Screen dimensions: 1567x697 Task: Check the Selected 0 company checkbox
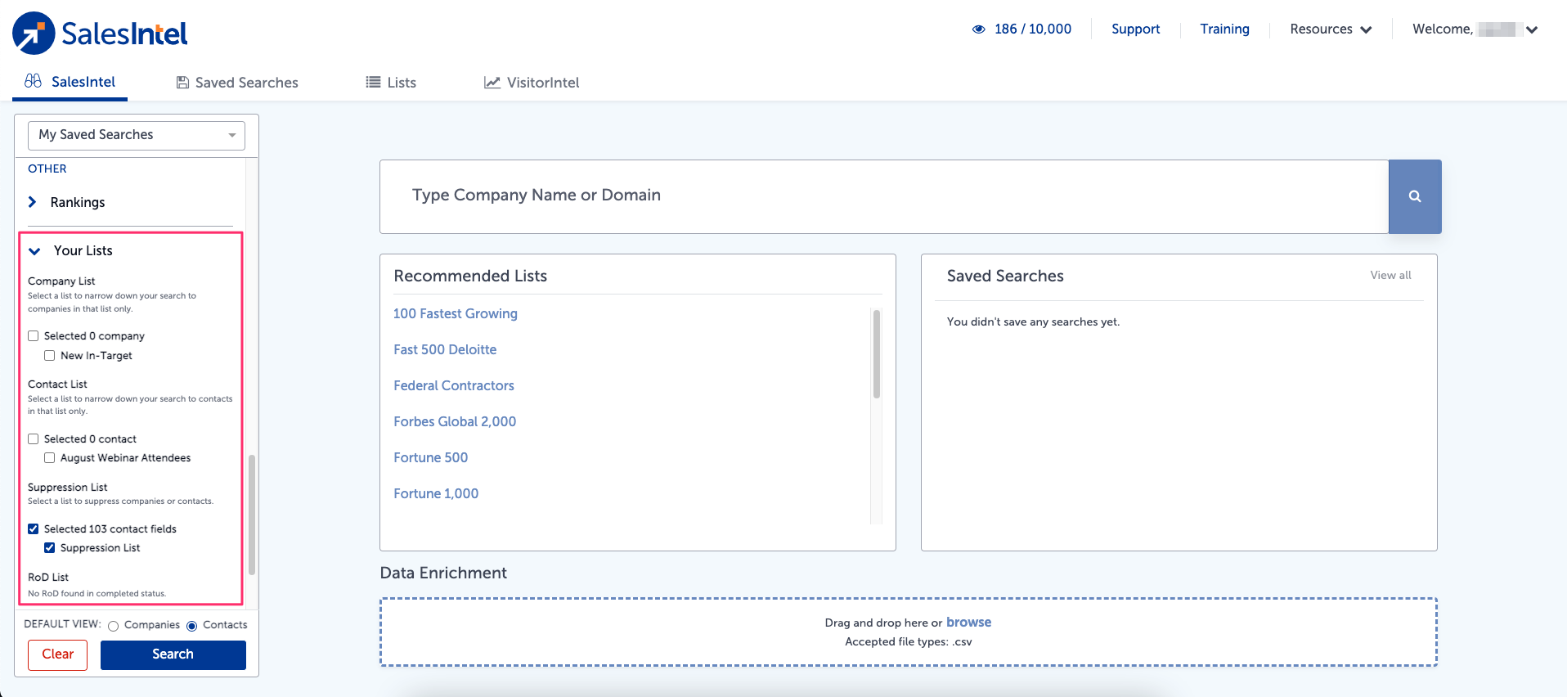pos(34,336)
